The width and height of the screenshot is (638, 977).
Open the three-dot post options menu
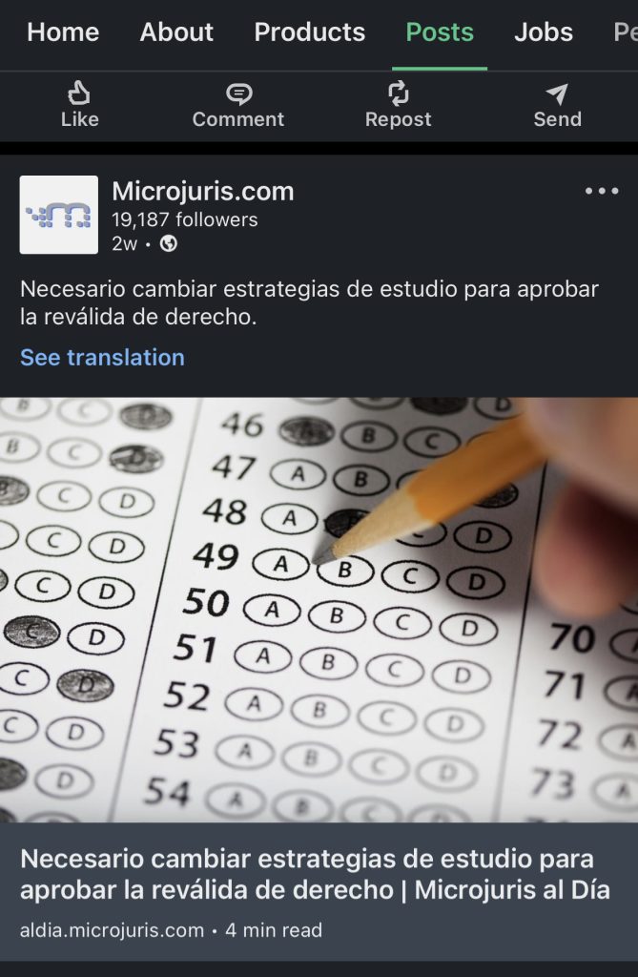coord(601,191)
